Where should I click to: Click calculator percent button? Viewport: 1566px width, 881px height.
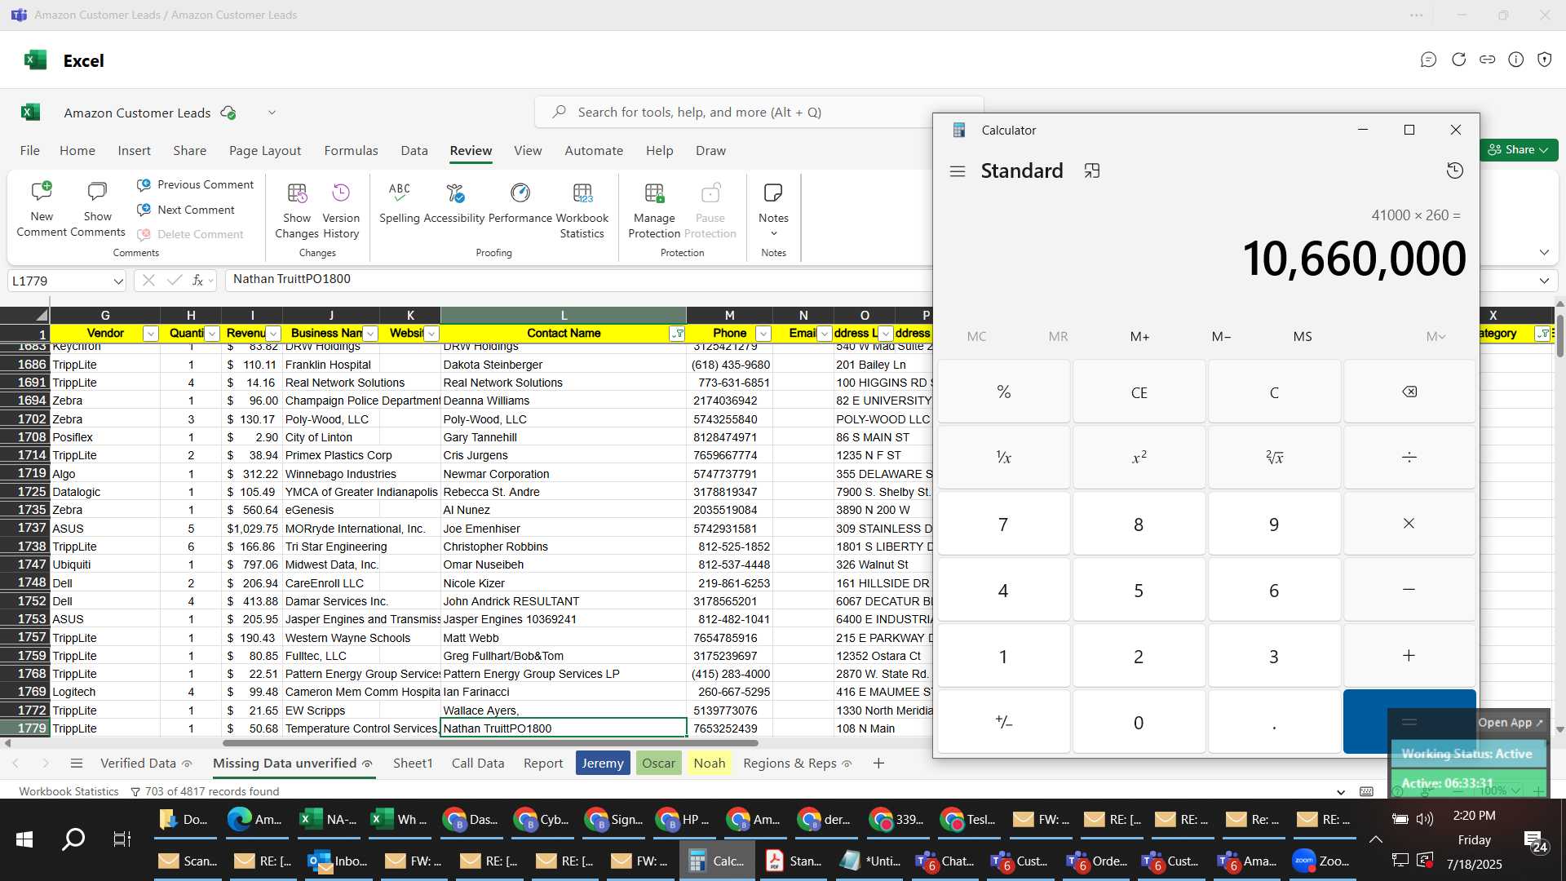(x=1003, y=392)
